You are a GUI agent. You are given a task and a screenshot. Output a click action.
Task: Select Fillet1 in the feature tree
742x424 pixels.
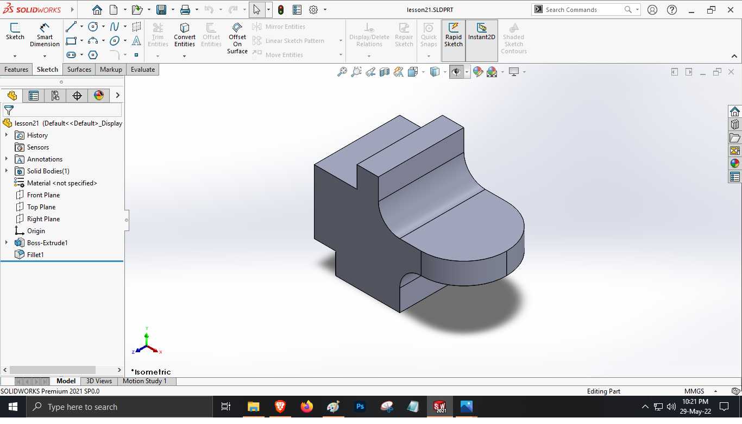35,254
